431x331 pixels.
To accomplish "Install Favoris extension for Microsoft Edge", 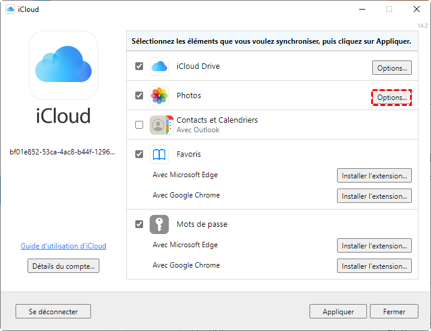I will (374, 176).
